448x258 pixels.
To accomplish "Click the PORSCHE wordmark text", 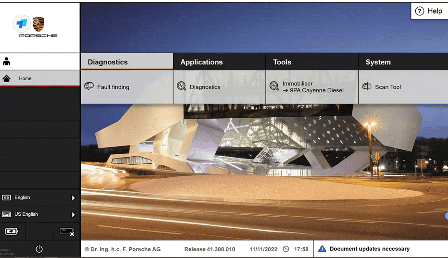I will point(38,36).
